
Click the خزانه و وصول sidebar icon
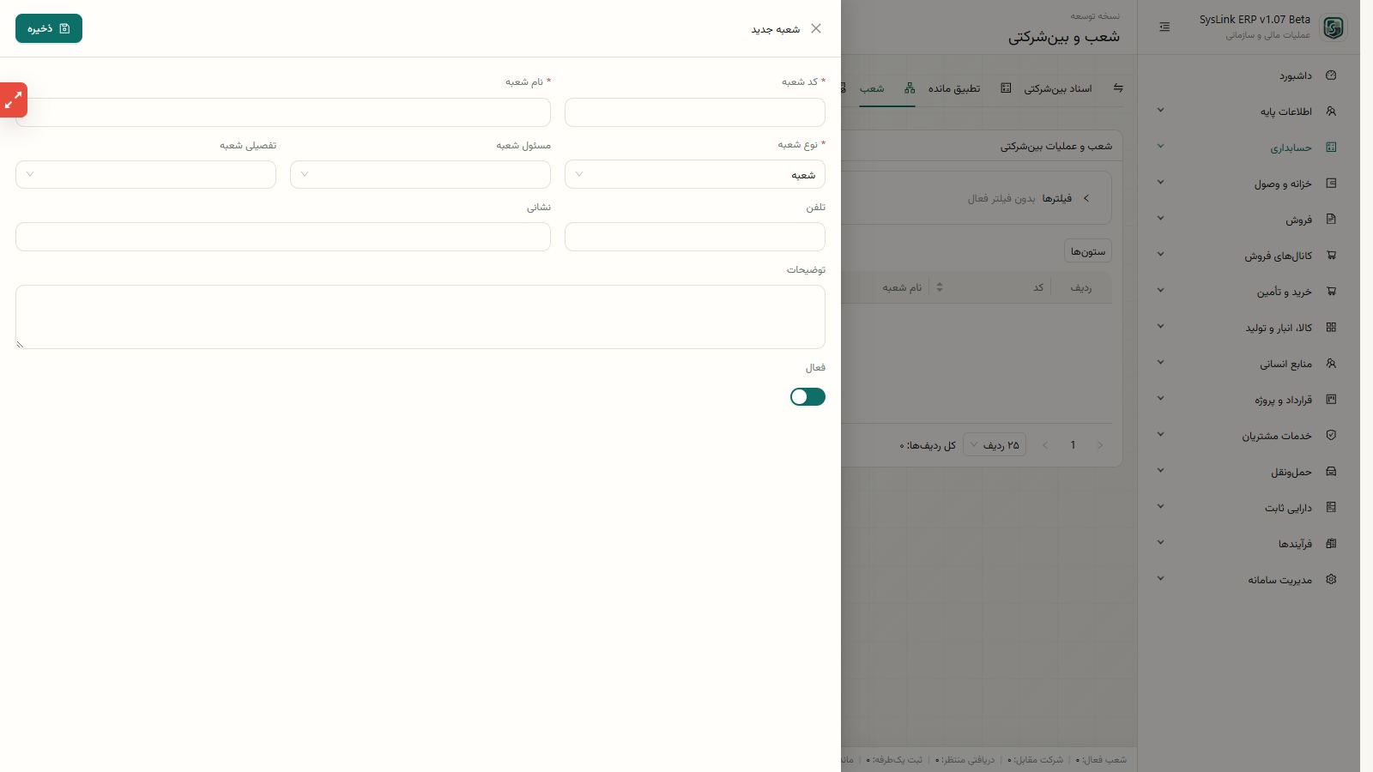[x=1331, y=184]
